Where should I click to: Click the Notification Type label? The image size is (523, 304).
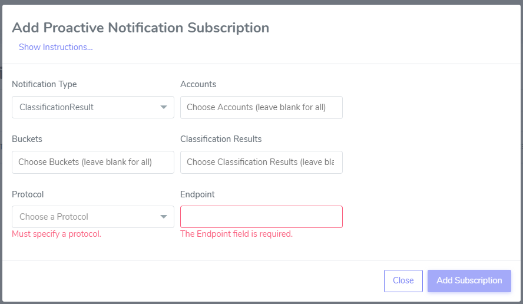coord(44,84)
